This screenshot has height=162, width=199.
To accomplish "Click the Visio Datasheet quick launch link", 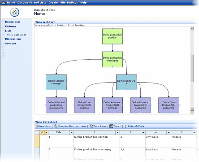I will pyautogui.click(x=17, y=35).
